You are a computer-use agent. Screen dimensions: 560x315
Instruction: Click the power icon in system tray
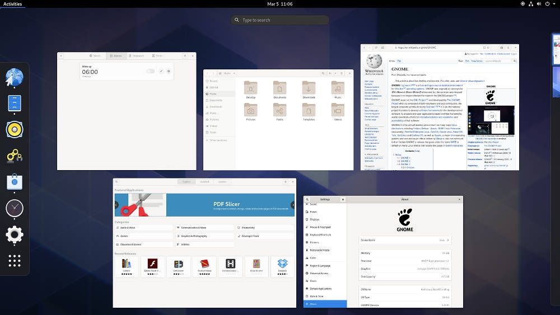547,4
